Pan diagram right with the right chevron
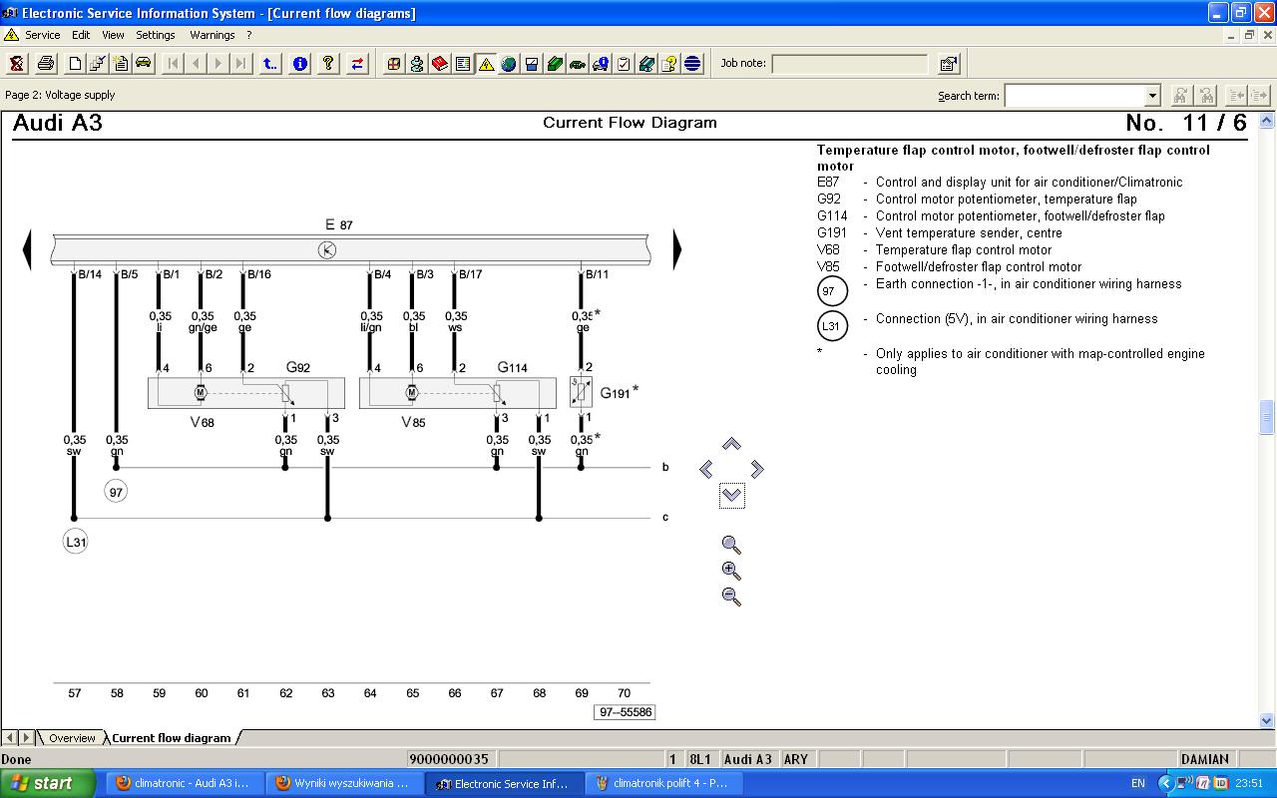This screenshot has width=1277, height=798. (757, 469)
